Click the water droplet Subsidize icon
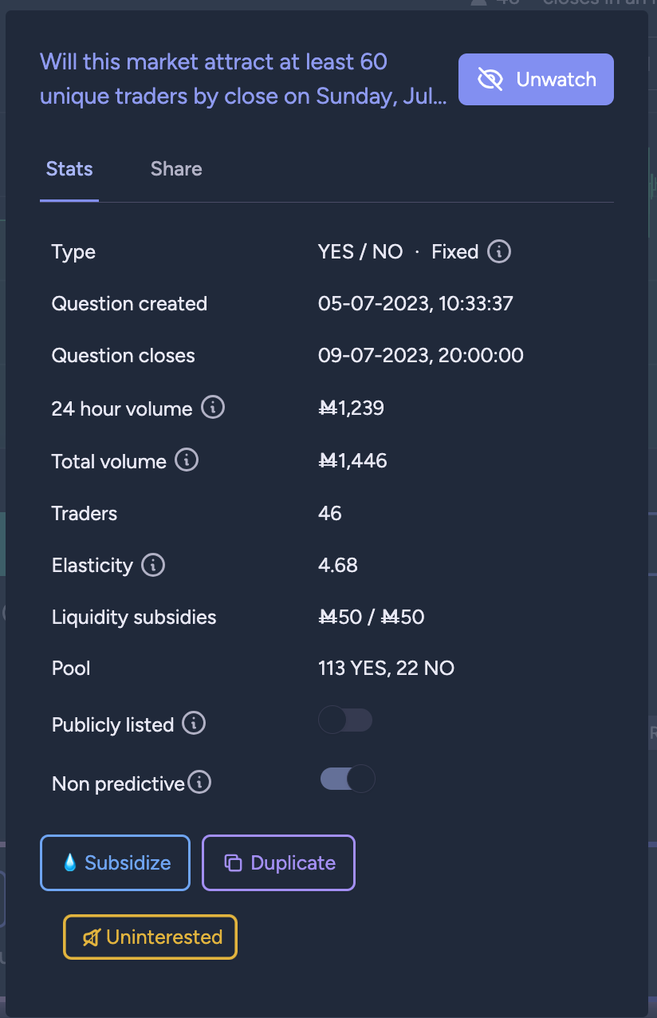This screenshot has width=657, height=1018. [x=70, y=862]
